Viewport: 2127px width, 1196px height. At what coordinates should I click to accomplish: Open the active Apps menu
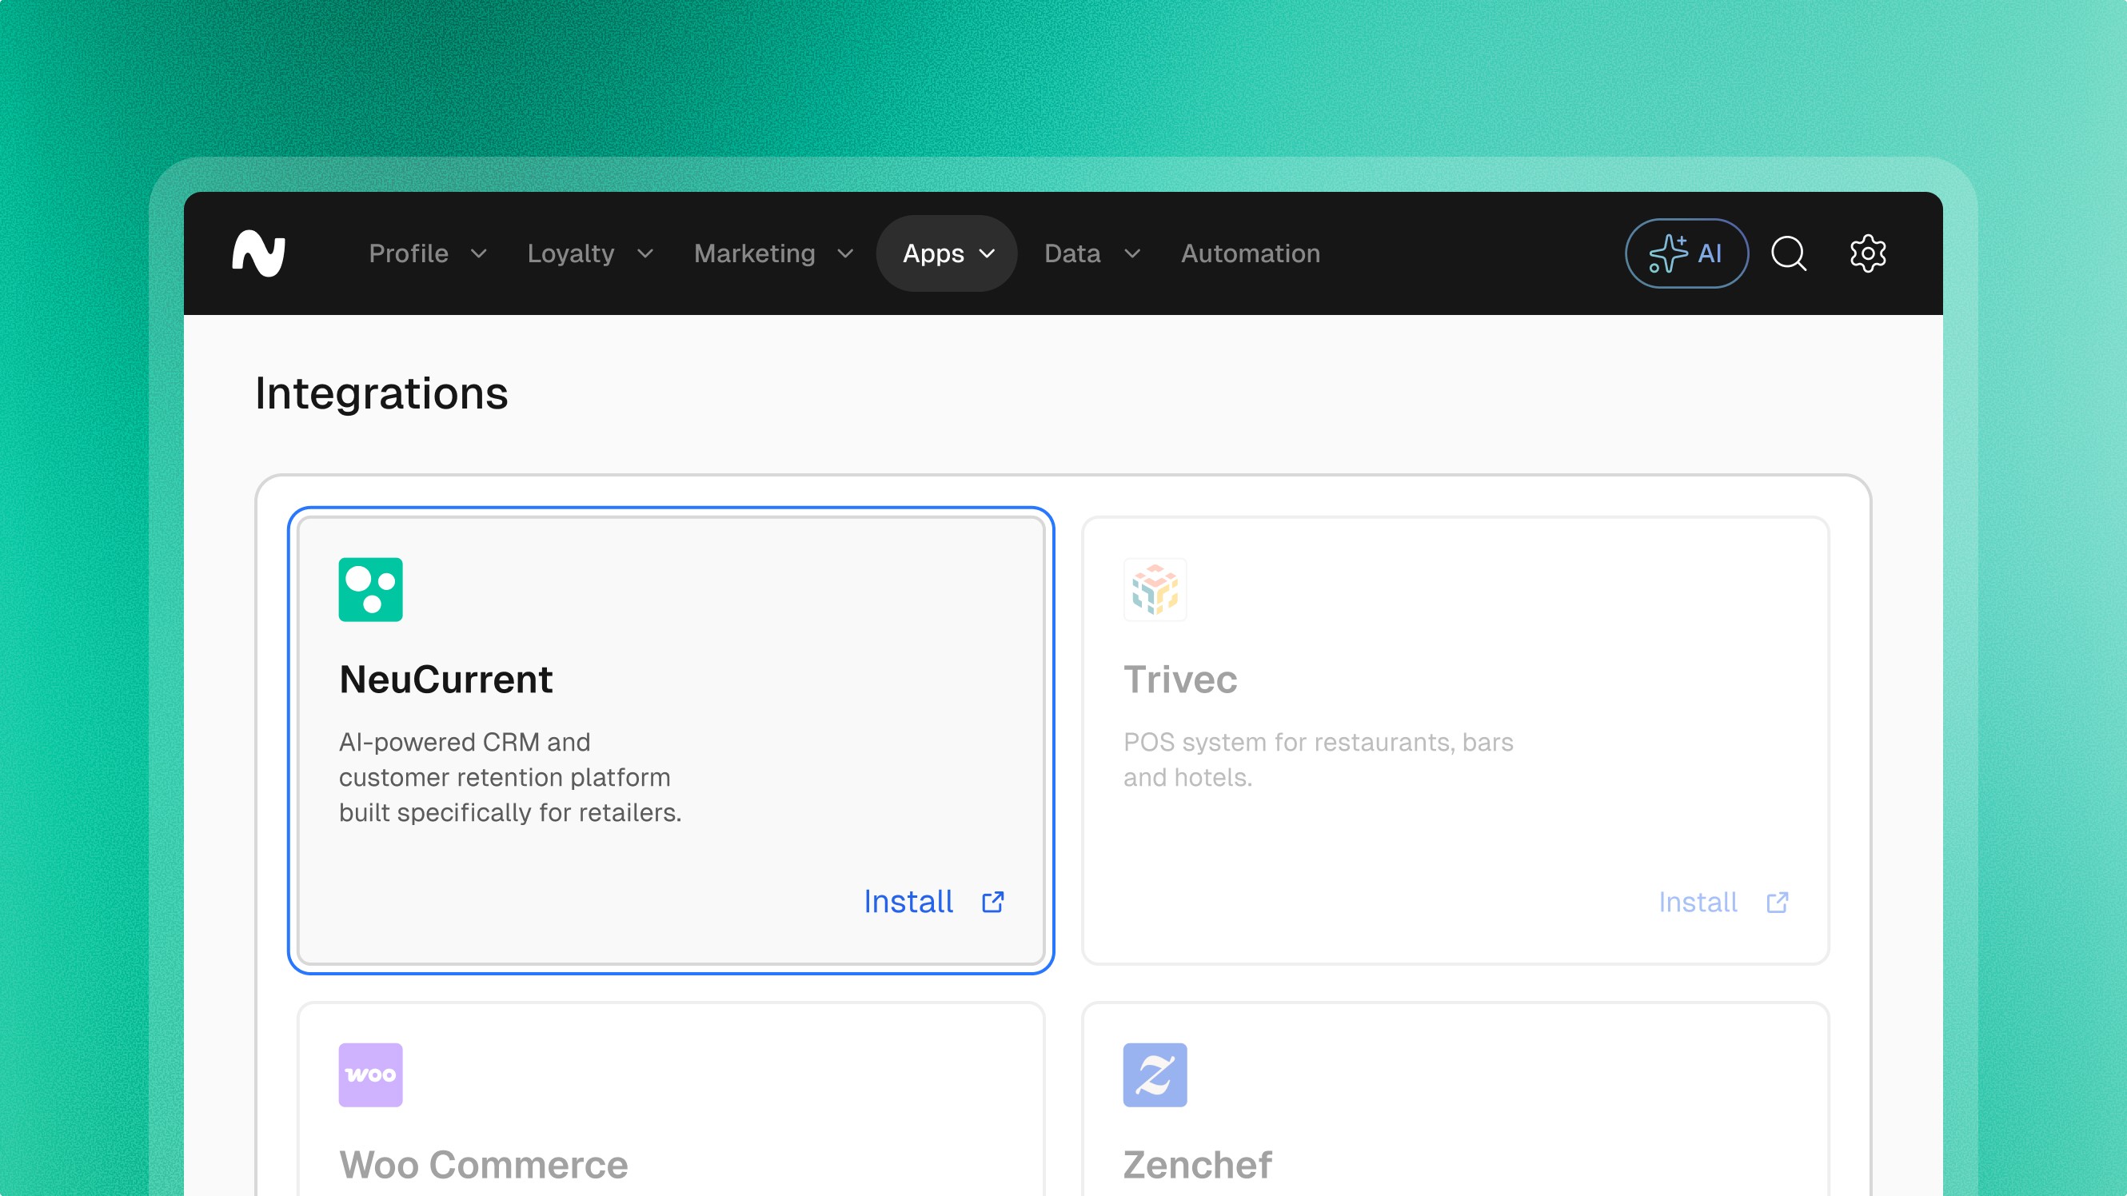[947, 253]
